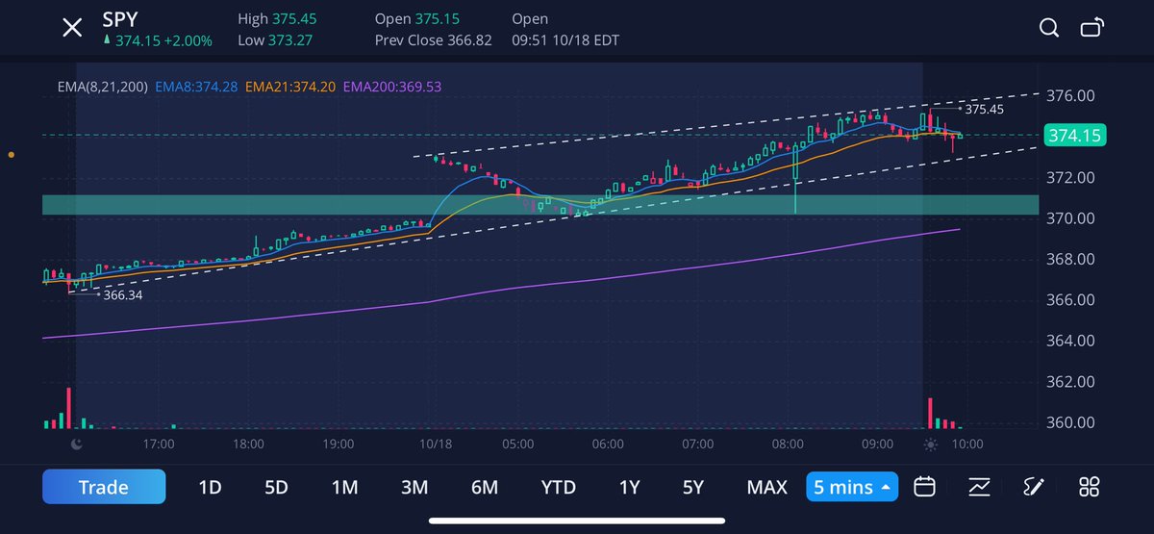Tap the EMA21:374.20 legend value

coord(290,87)
